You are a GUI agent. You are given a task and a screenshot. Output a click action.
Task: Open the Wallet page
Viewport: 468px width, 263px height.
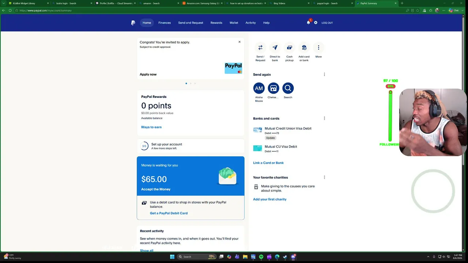tap(234, 23)
